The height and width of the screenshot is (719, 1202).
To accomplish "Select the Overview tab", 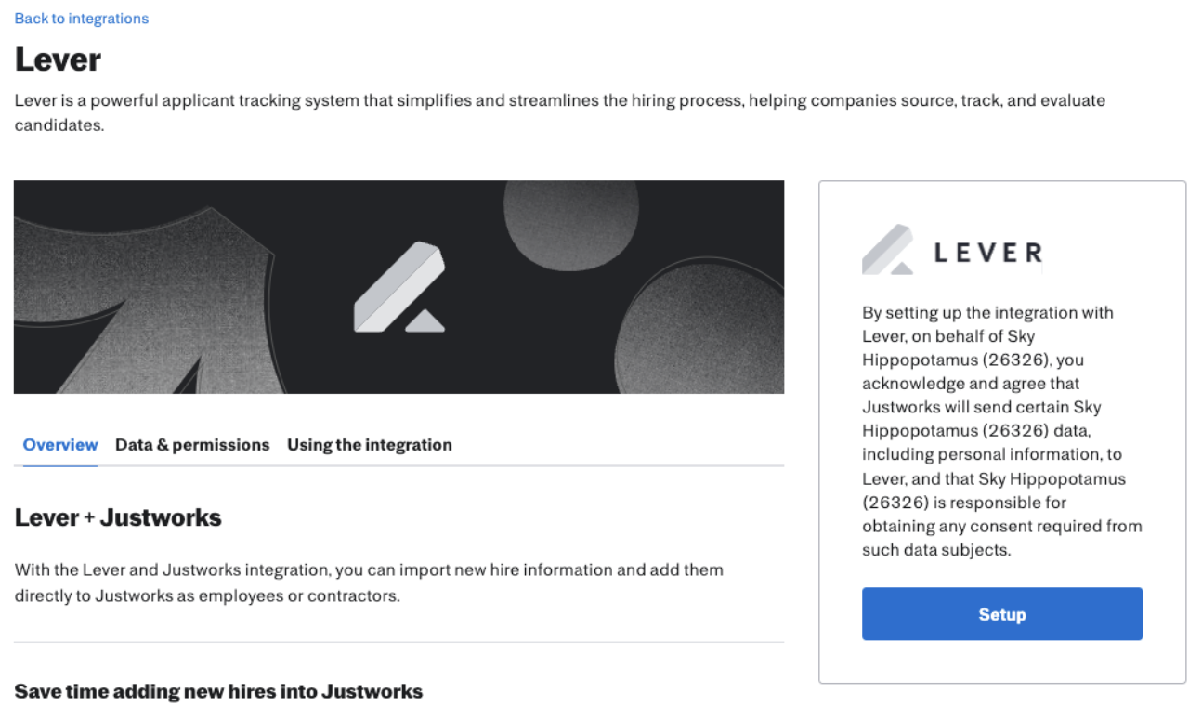I will pyautogui.click(x=59, y=445).
